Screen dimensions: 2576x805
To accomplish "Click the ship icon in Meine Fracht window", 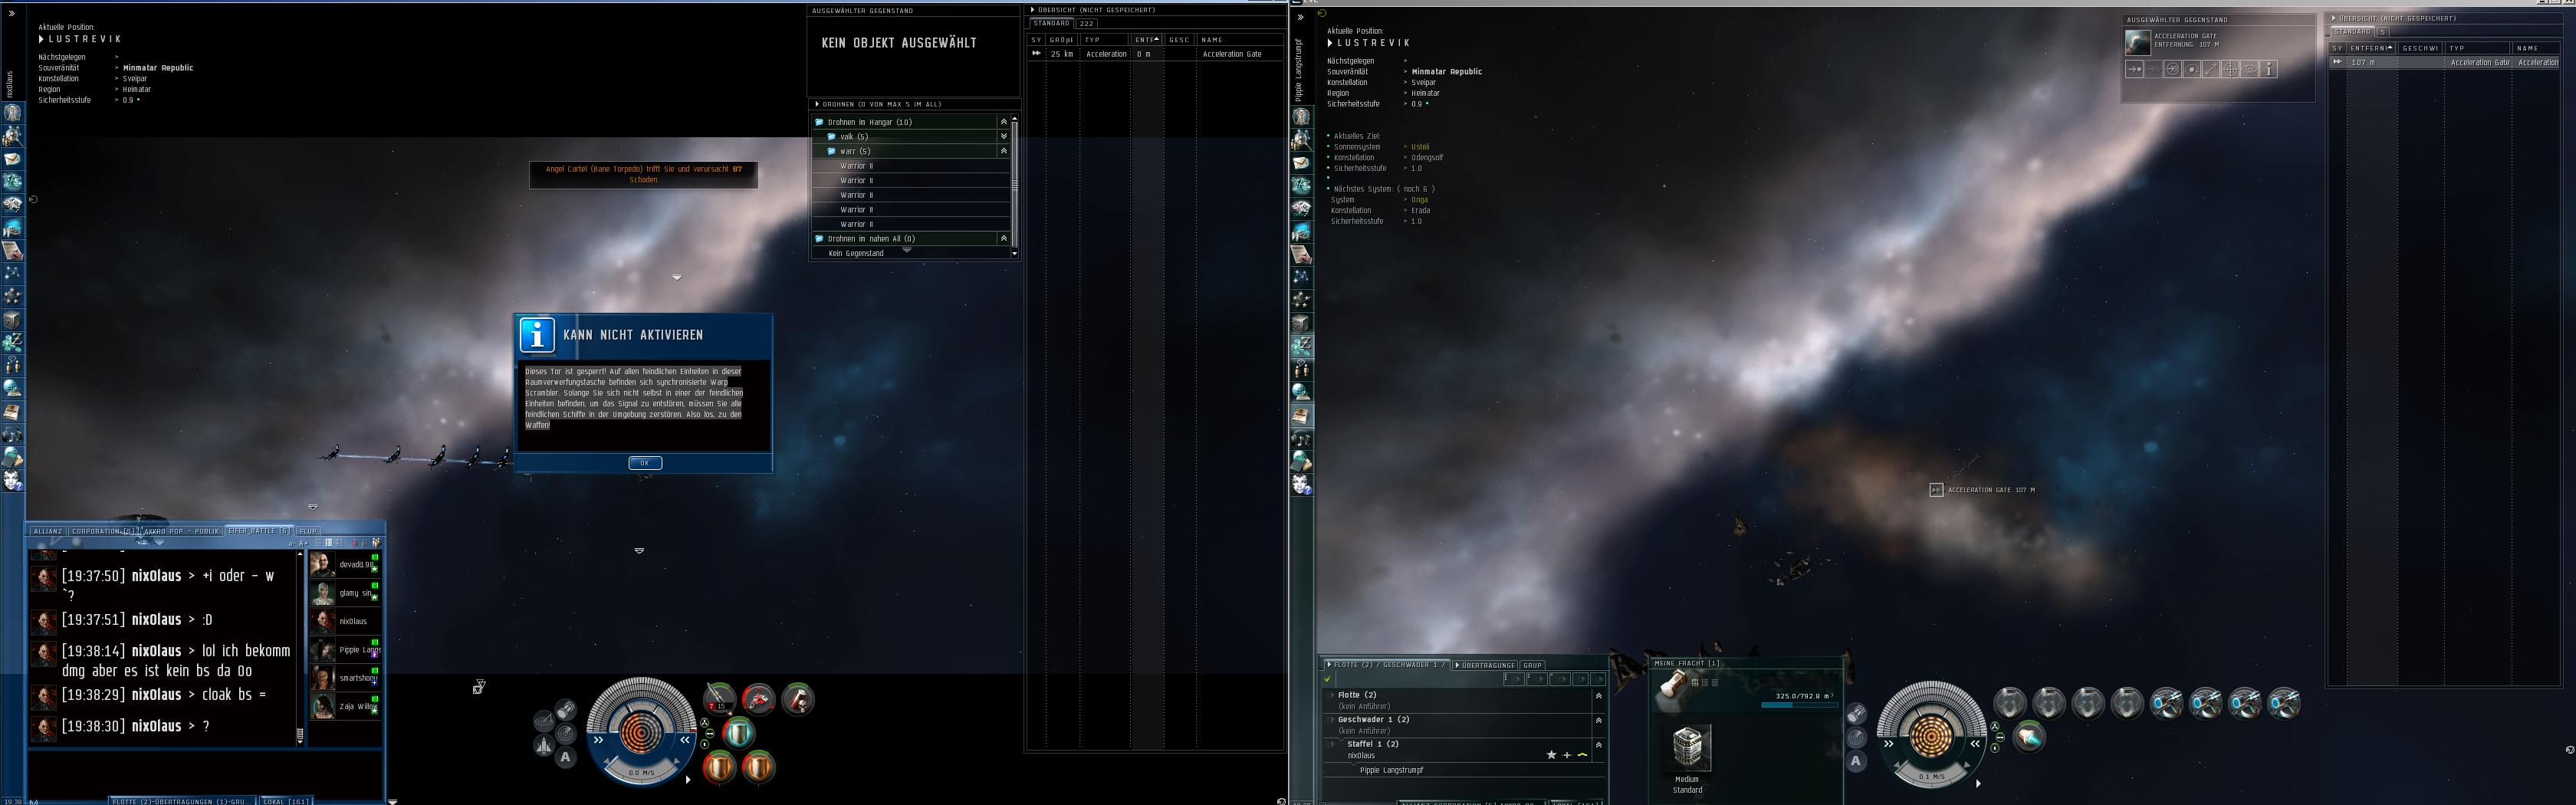I will 1672,685.
